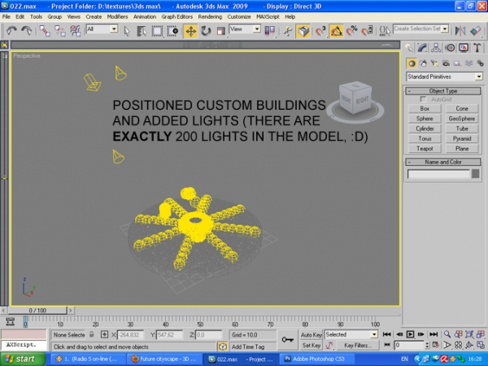This screenshot has width=488, height=366.
Task: Toggle Window/Crossing selection icon
Action: (x=172, y=31)
